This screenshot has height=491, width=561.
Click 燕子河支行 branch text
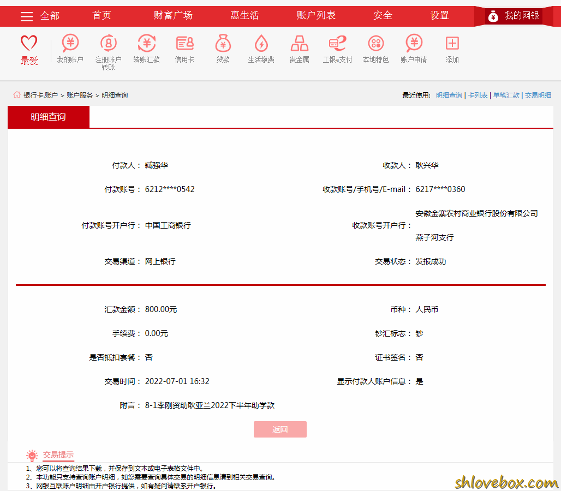tap(434, 237)
